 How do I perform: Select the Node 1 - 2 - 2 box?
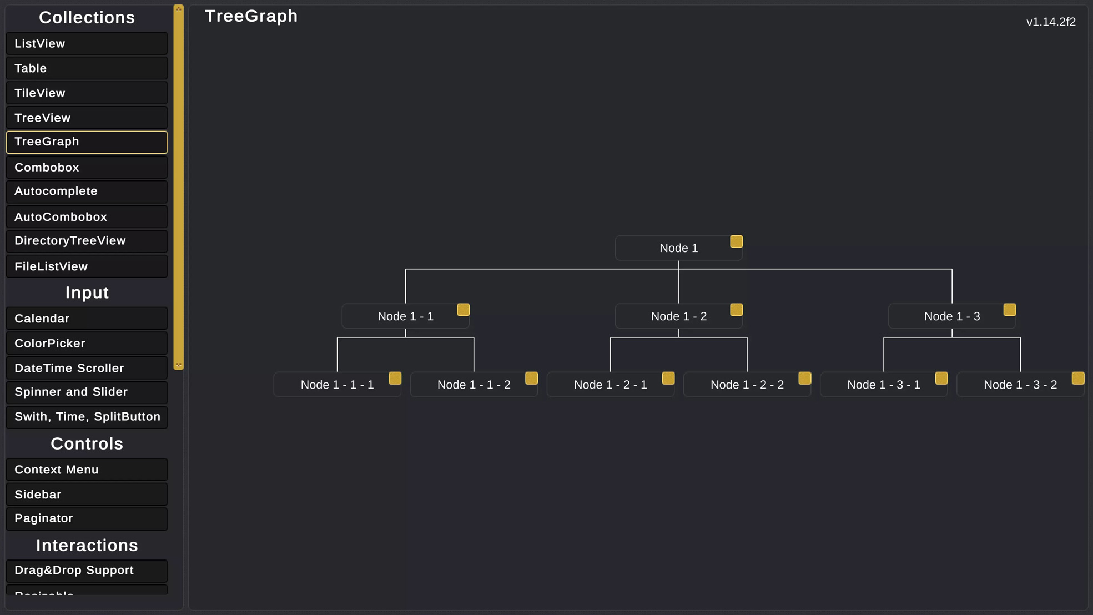pyautogui.click(x=747, y=385)
